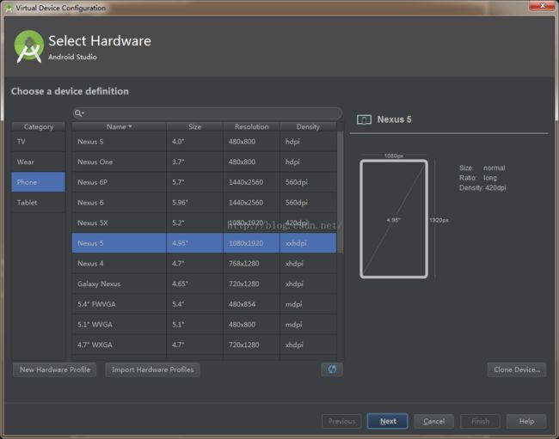Select the Nexus 4 device row
559x439 pixels.
click(x=204, y=264)
